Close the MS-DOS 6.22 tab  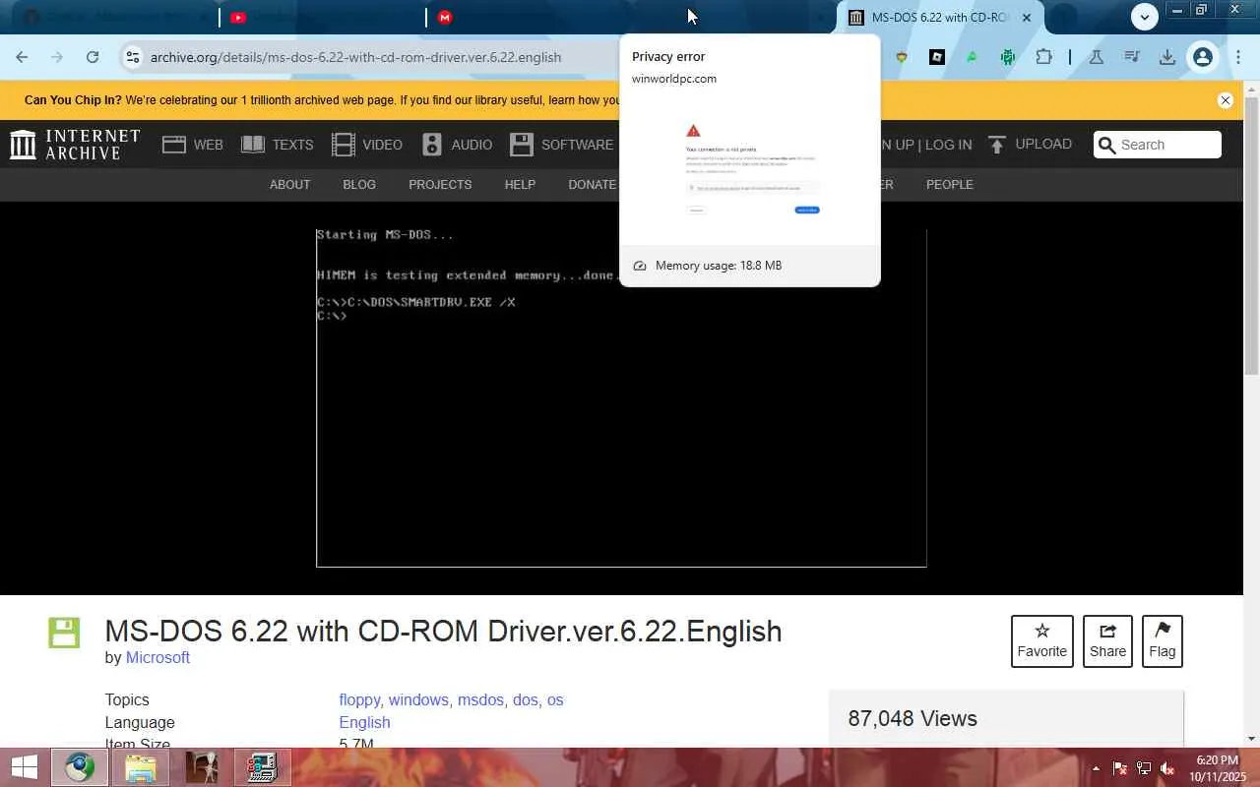pos(1027,17)
